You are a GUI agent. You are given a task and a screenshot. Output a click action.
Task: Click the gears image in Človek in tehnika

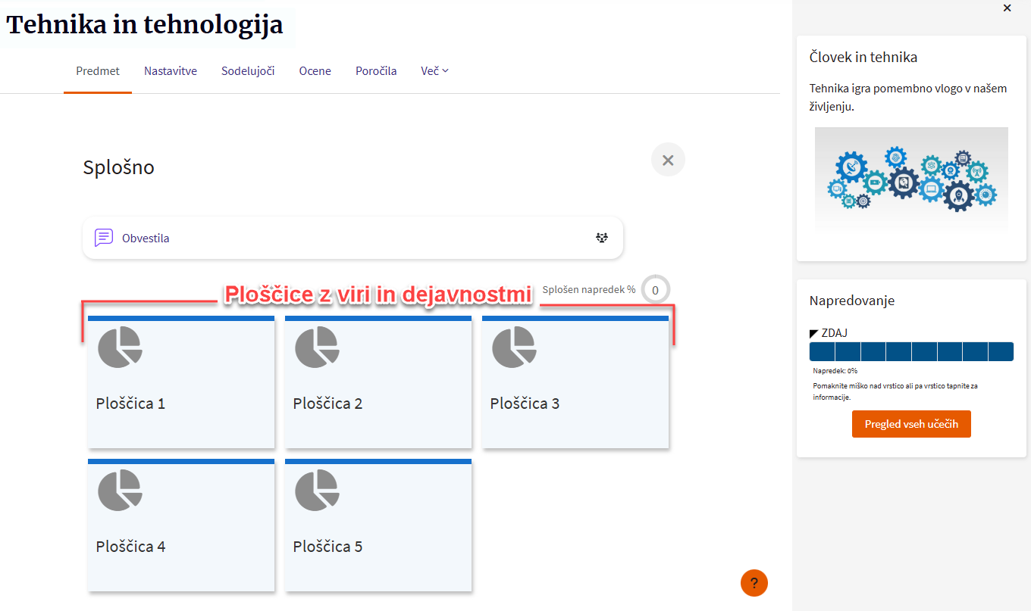click(911, 179)
